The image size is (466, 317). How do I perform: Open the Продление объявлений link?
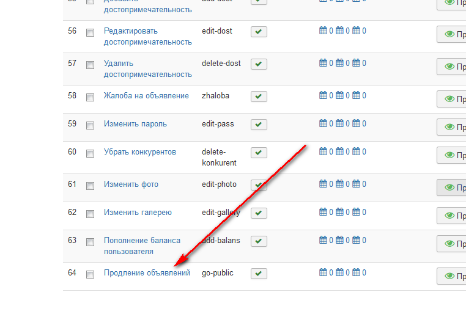click(x=147, y=273)
